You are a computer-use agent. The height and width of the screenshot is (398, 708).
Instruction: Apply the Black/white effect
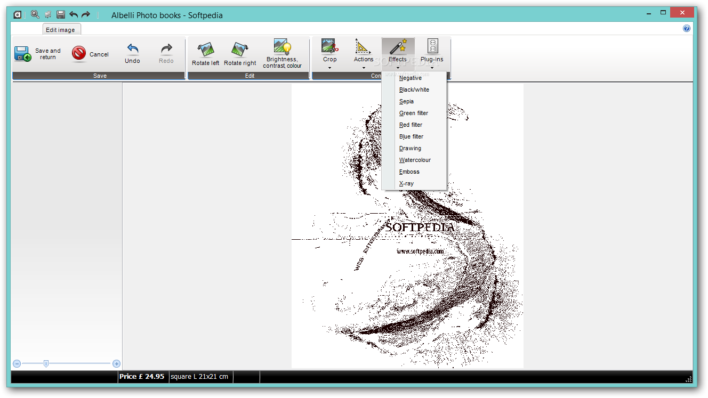[x=414, y=90]
